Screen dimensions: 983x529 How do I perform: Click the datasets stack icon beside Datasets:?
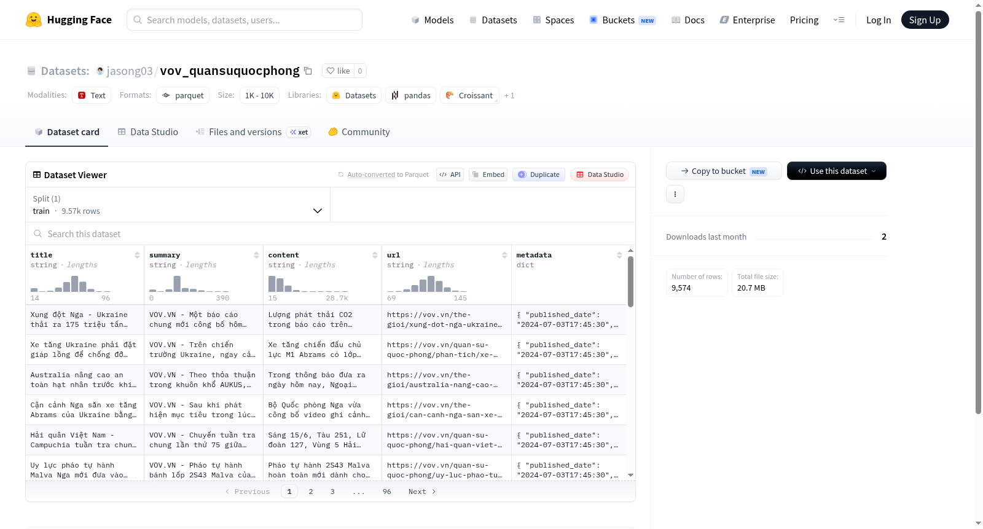click(31, 71)
